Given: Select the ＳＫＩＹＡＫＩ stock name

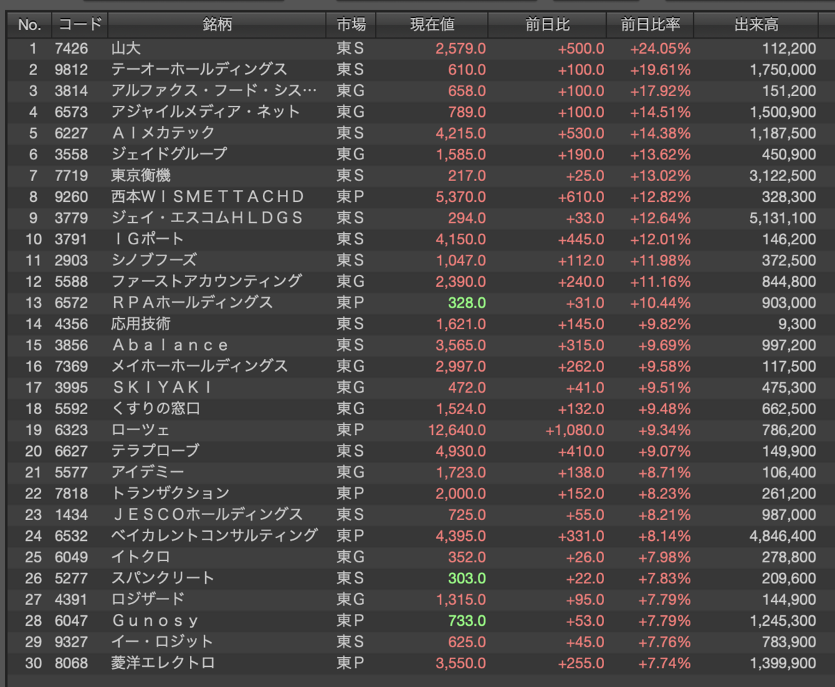Looking at the screenshot, I should [162, 386].
